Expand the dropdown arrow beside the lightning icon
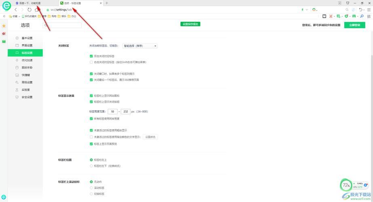Screen dimensions: 373x202 (x=307, y=10)
